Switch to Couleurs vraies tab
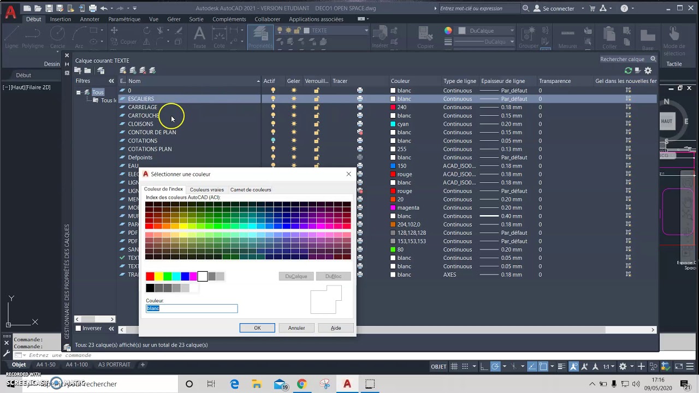699x393 pixels. [x=206, y=189]
